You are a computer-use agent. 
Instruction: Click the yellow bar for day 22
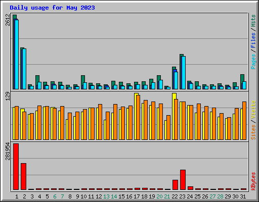(x=174, y=116)
